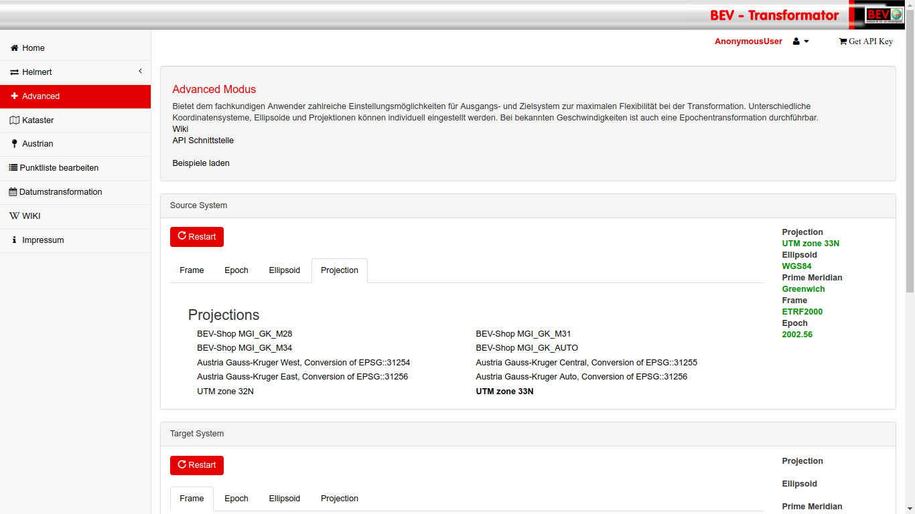Restart the Target System settings
This screenshot has width=915, height=514.
pyautogui.click(x=197, y=465)
